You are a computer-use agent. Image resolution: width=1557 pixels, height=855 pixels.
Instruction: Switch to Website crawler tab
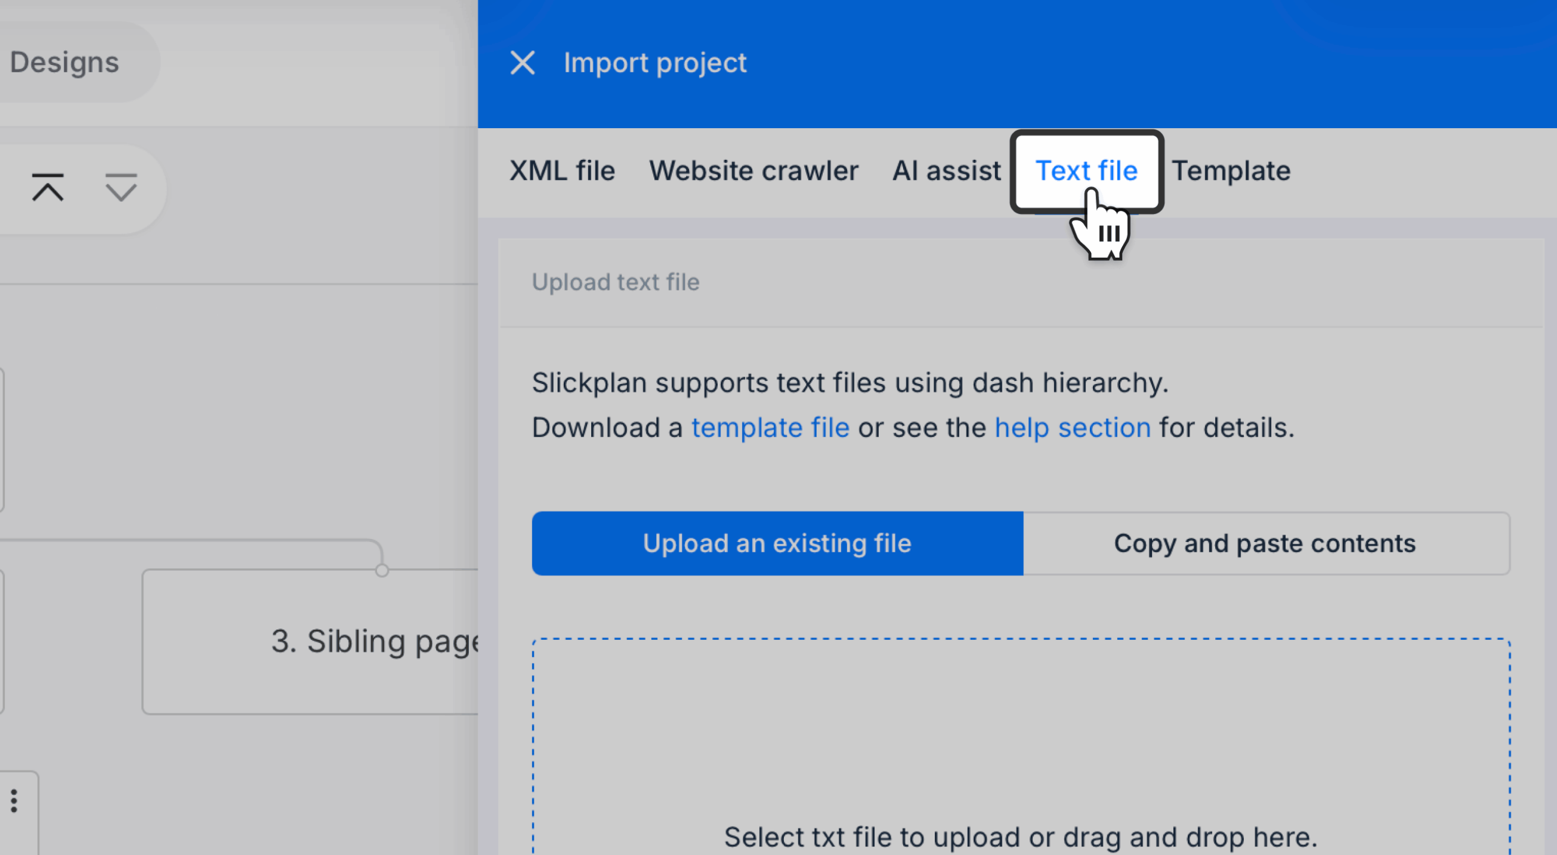click(x=754, y=171)
